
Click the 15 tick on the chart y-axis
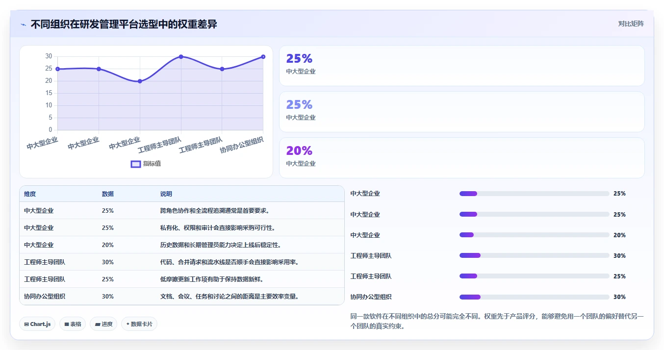pos(49,93)
